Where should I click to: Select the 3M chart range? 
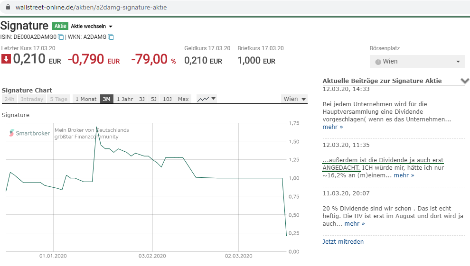(x=106, y=99)
